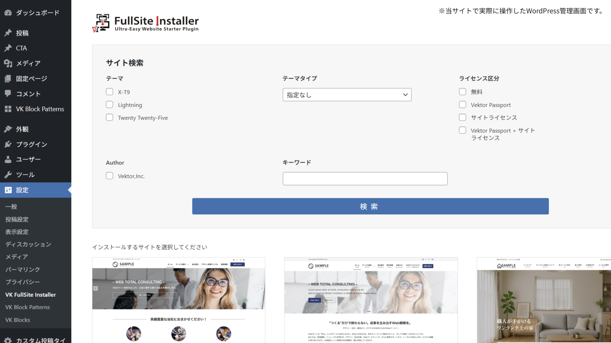Click the VK Block Patterns grid icon
The height and width of the screenshot is (343, 611).
pyautogui.click(x=8, y=109)
